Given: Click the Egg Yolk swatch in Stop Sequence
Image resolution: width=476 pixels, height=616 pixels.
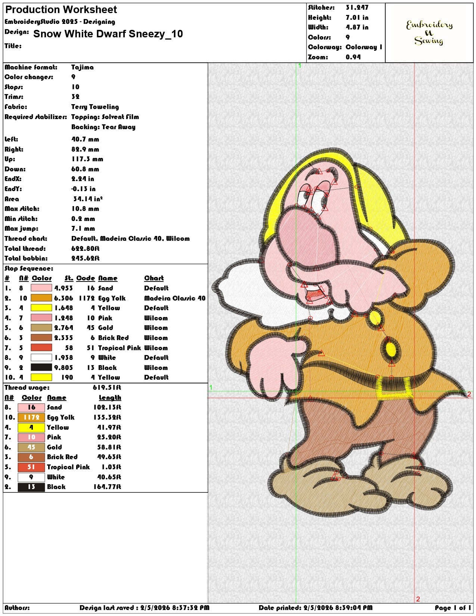Looking at the screenshot, I should click(x=41, y=298).
